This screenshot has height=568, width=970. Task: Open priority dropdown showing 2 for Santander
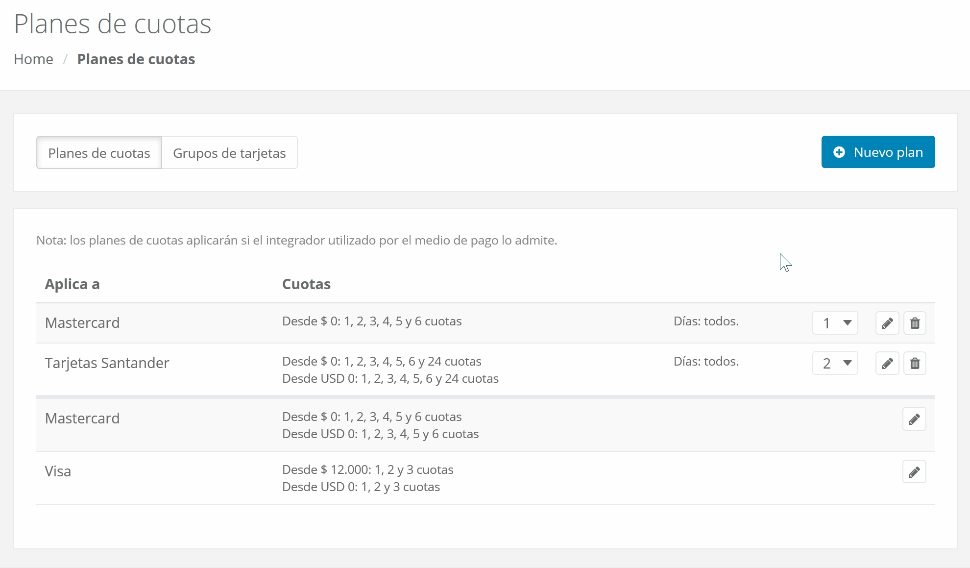click(x=835, y=363)
